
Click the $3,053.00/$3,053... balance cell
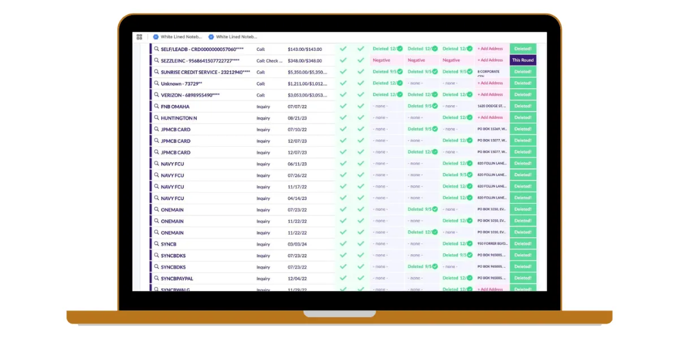point(307,95)
